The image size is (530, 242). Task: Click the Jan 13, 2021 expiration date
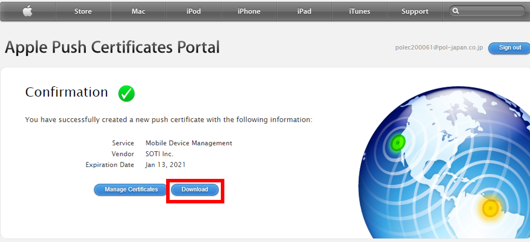coord(166,165)
